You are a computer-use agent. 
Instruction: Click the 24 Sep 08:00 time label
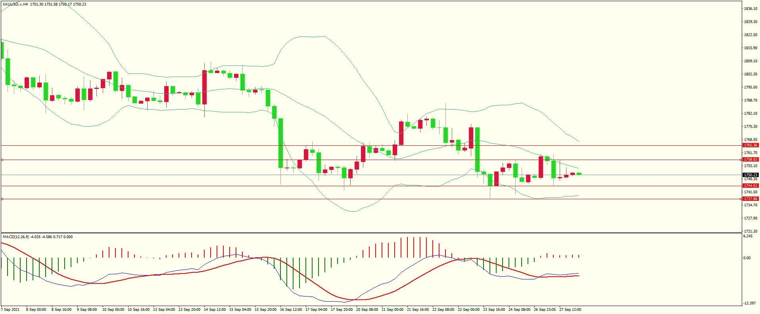(519, 310)
